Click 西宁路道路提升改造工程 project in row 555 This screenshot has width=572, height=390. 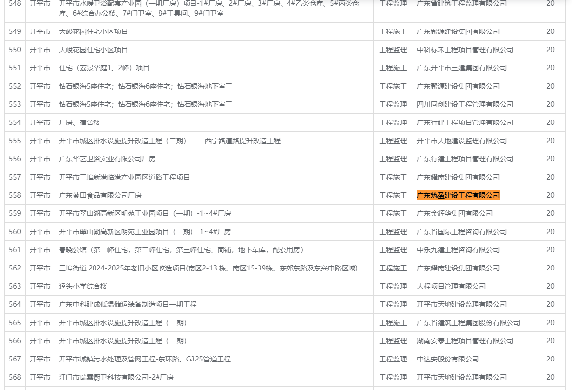170,141
